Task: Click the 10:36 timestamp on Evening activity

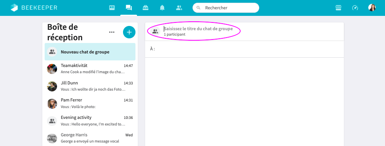Action: click(x=128, y=118)
